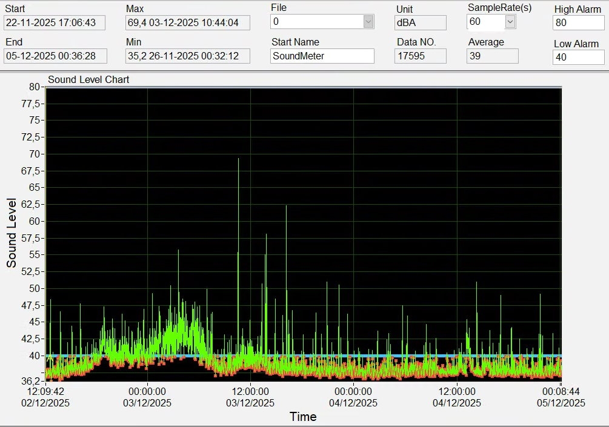Open the File dropdown arrow
This screenshot has width=609, height=427.
point(368,22)
